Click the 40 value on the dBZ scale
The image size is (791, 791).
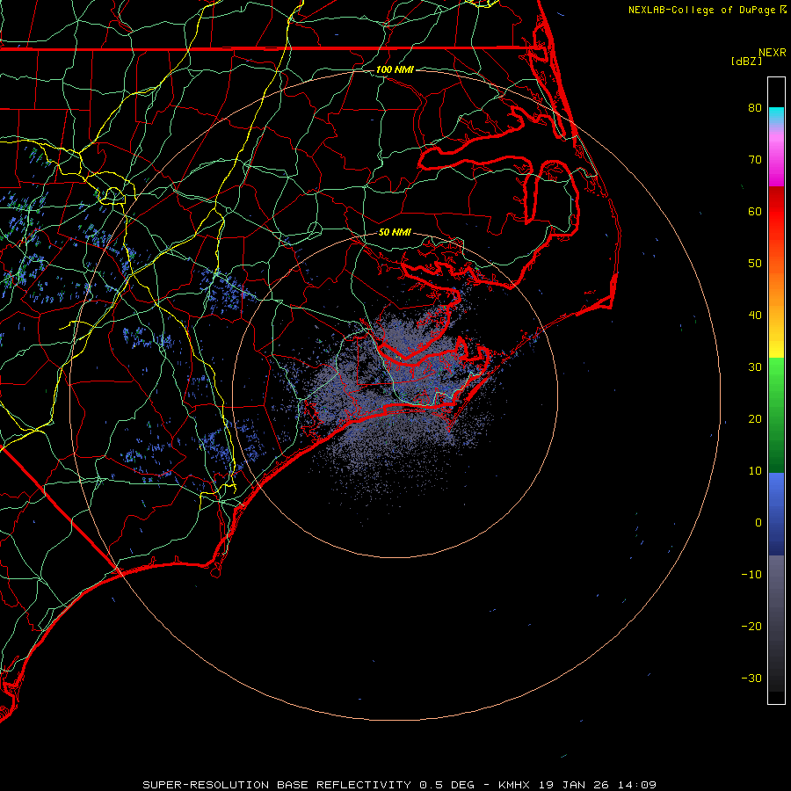click(755, 316)
